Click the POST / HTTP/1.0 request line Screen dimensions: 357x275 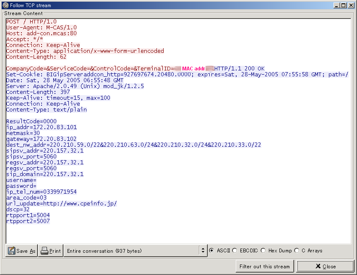coord(31,21)
